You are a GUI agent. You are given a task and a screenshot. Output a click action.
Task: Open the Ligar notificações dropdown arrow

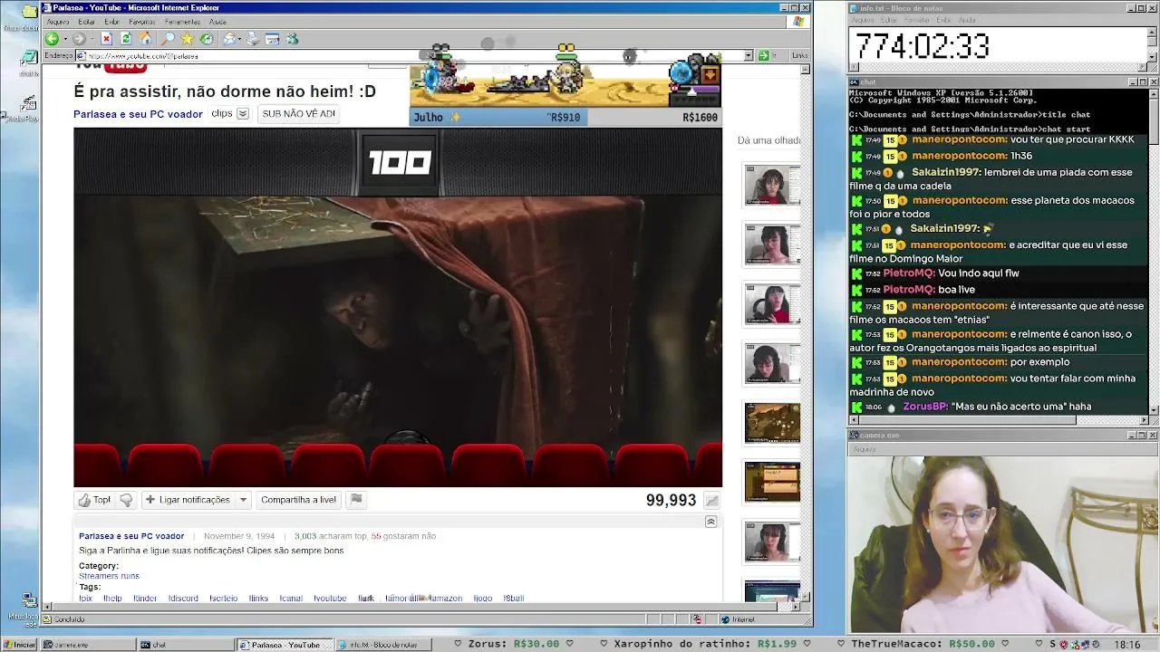(x=243, y=500)
